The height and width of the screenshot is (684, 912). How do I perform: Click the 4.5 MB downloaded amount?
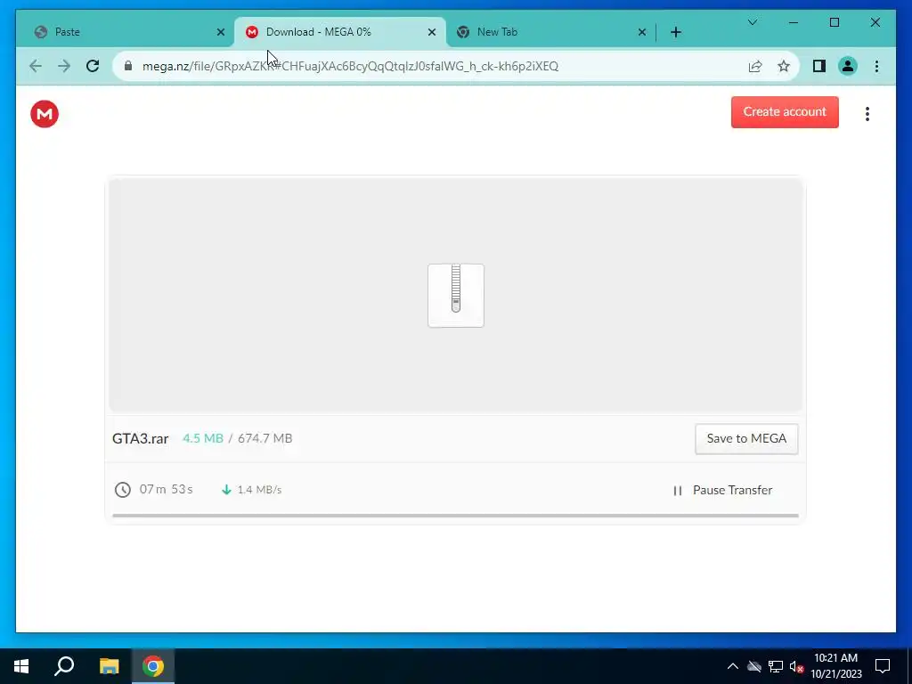pyautogui.click(x=203, y=438)
